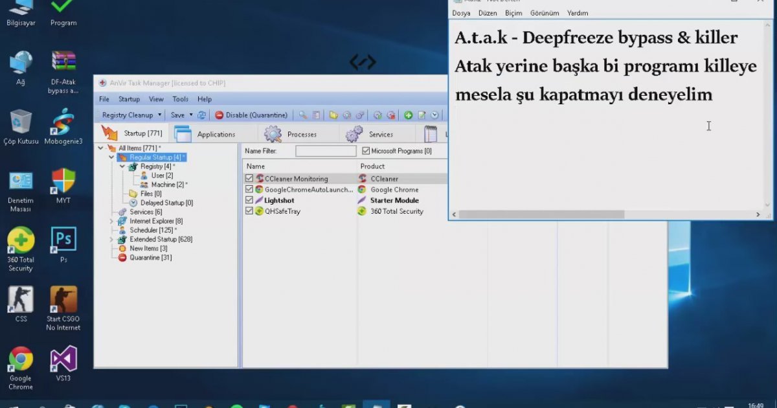Screen dimensions: 777x408
Task: Collapse the Regular Startup [4] node
Action: 112,157
